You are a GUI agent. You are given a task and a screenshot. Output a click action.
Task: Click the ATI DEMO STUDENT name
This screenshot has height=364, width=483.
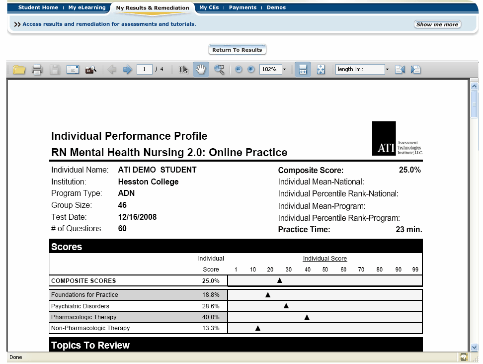click(157, 170)
